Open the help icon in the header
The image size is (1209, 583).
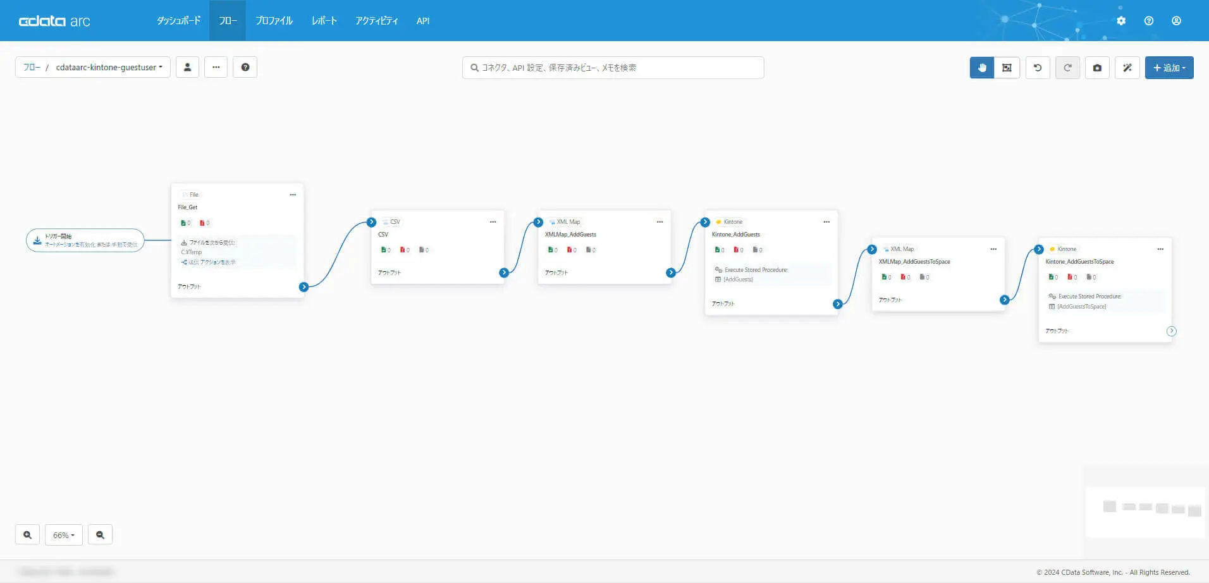click(1149, 21)
